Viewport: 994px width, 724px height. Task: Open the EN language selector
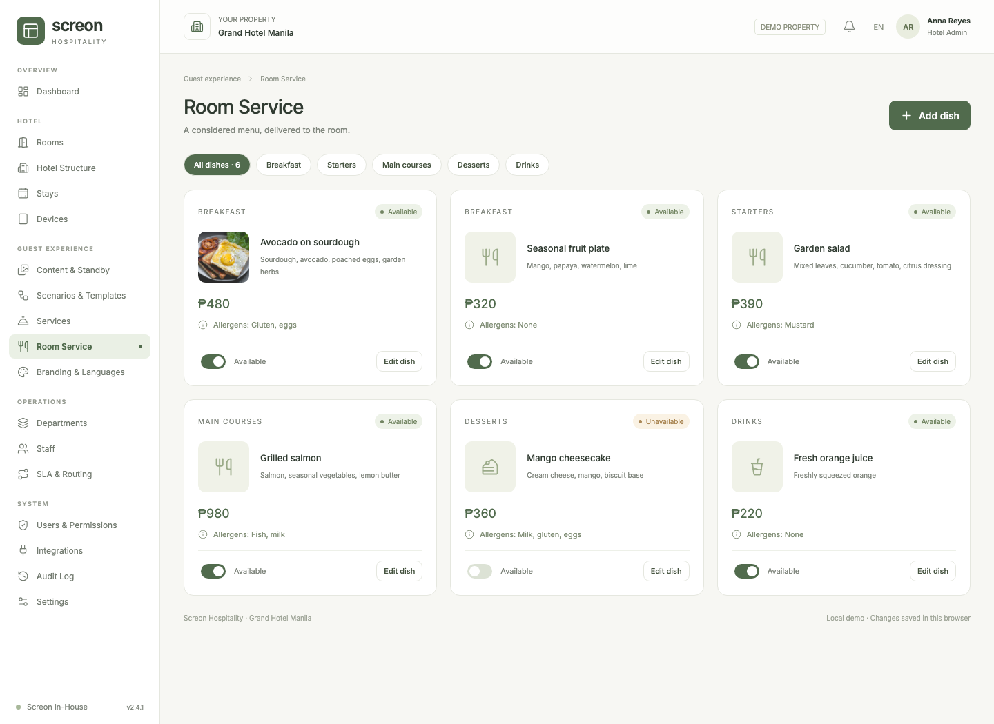879,27
